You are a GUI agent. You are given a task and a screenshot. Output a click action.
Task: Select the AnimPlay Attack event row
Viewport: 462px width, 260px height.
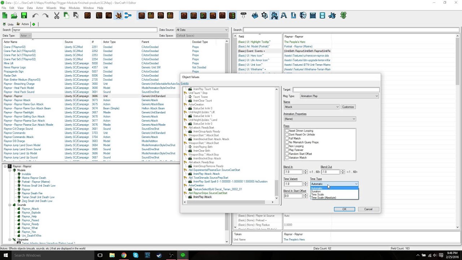pos(202,197)
